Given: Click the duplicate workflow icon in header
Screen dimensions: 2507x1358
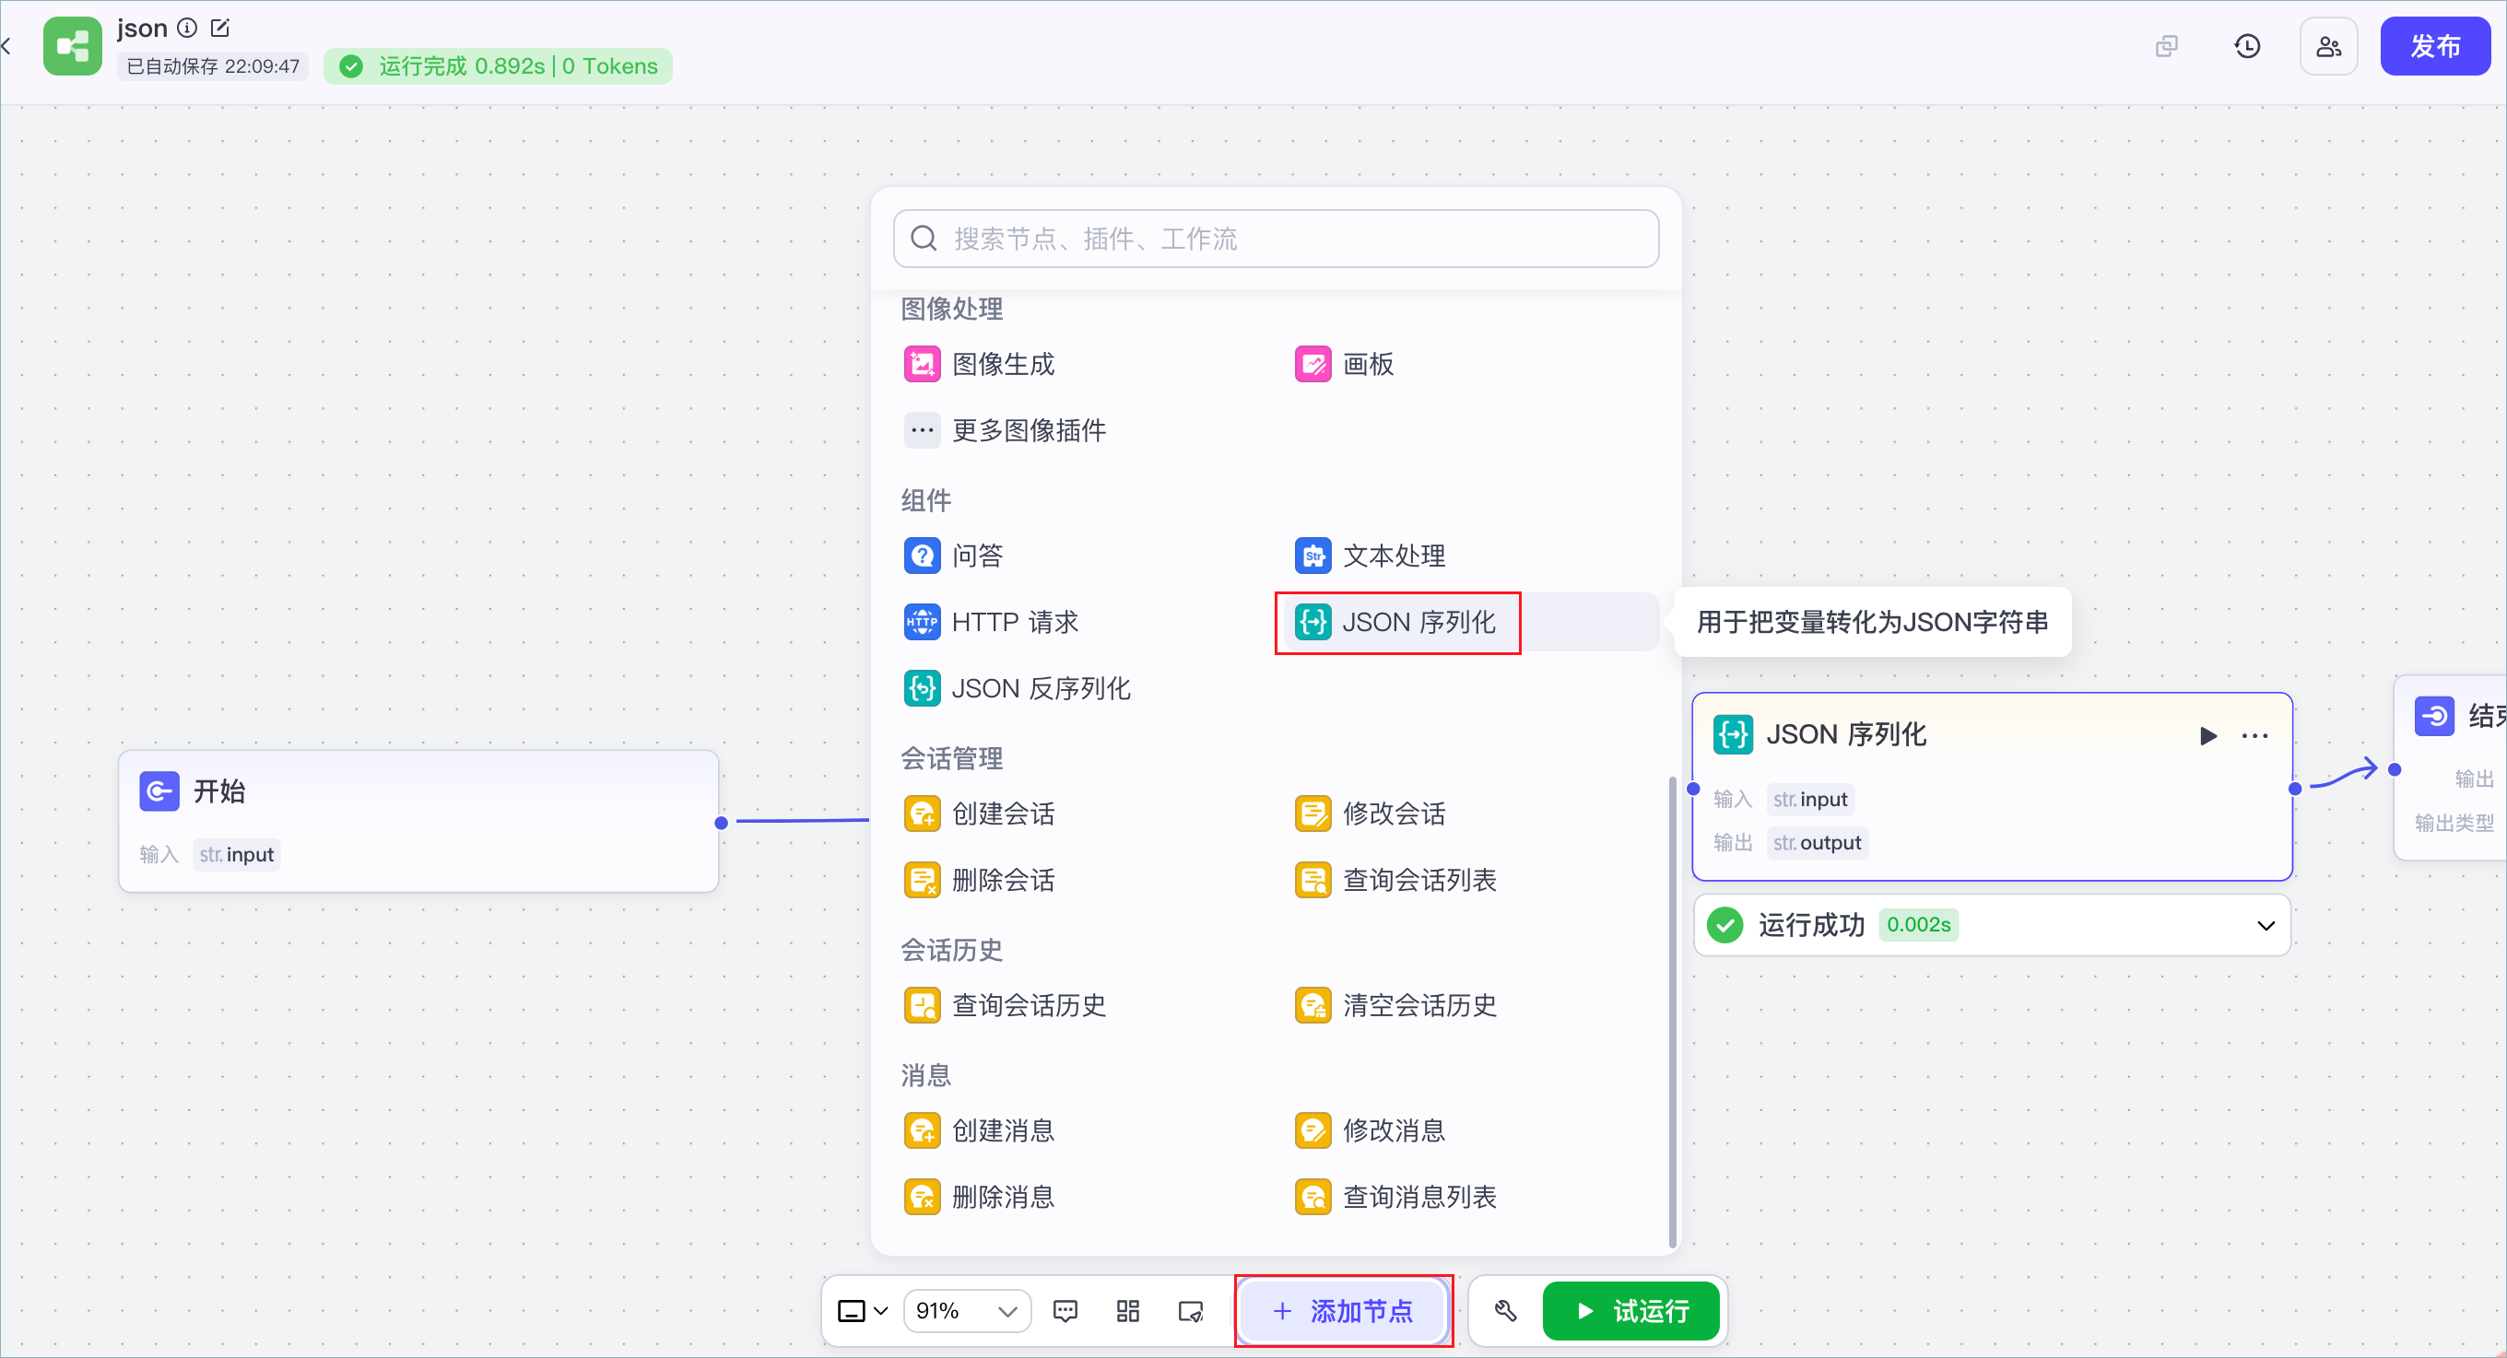Looking at the screenshot, I should 2166,46.
